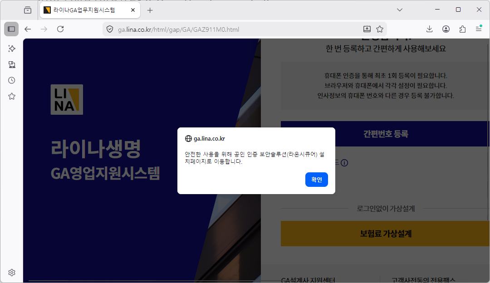The width and height of the screenshot is (490, 283).
Task: Open the AI sparkle sidebar icon
Action: (11, 49)
